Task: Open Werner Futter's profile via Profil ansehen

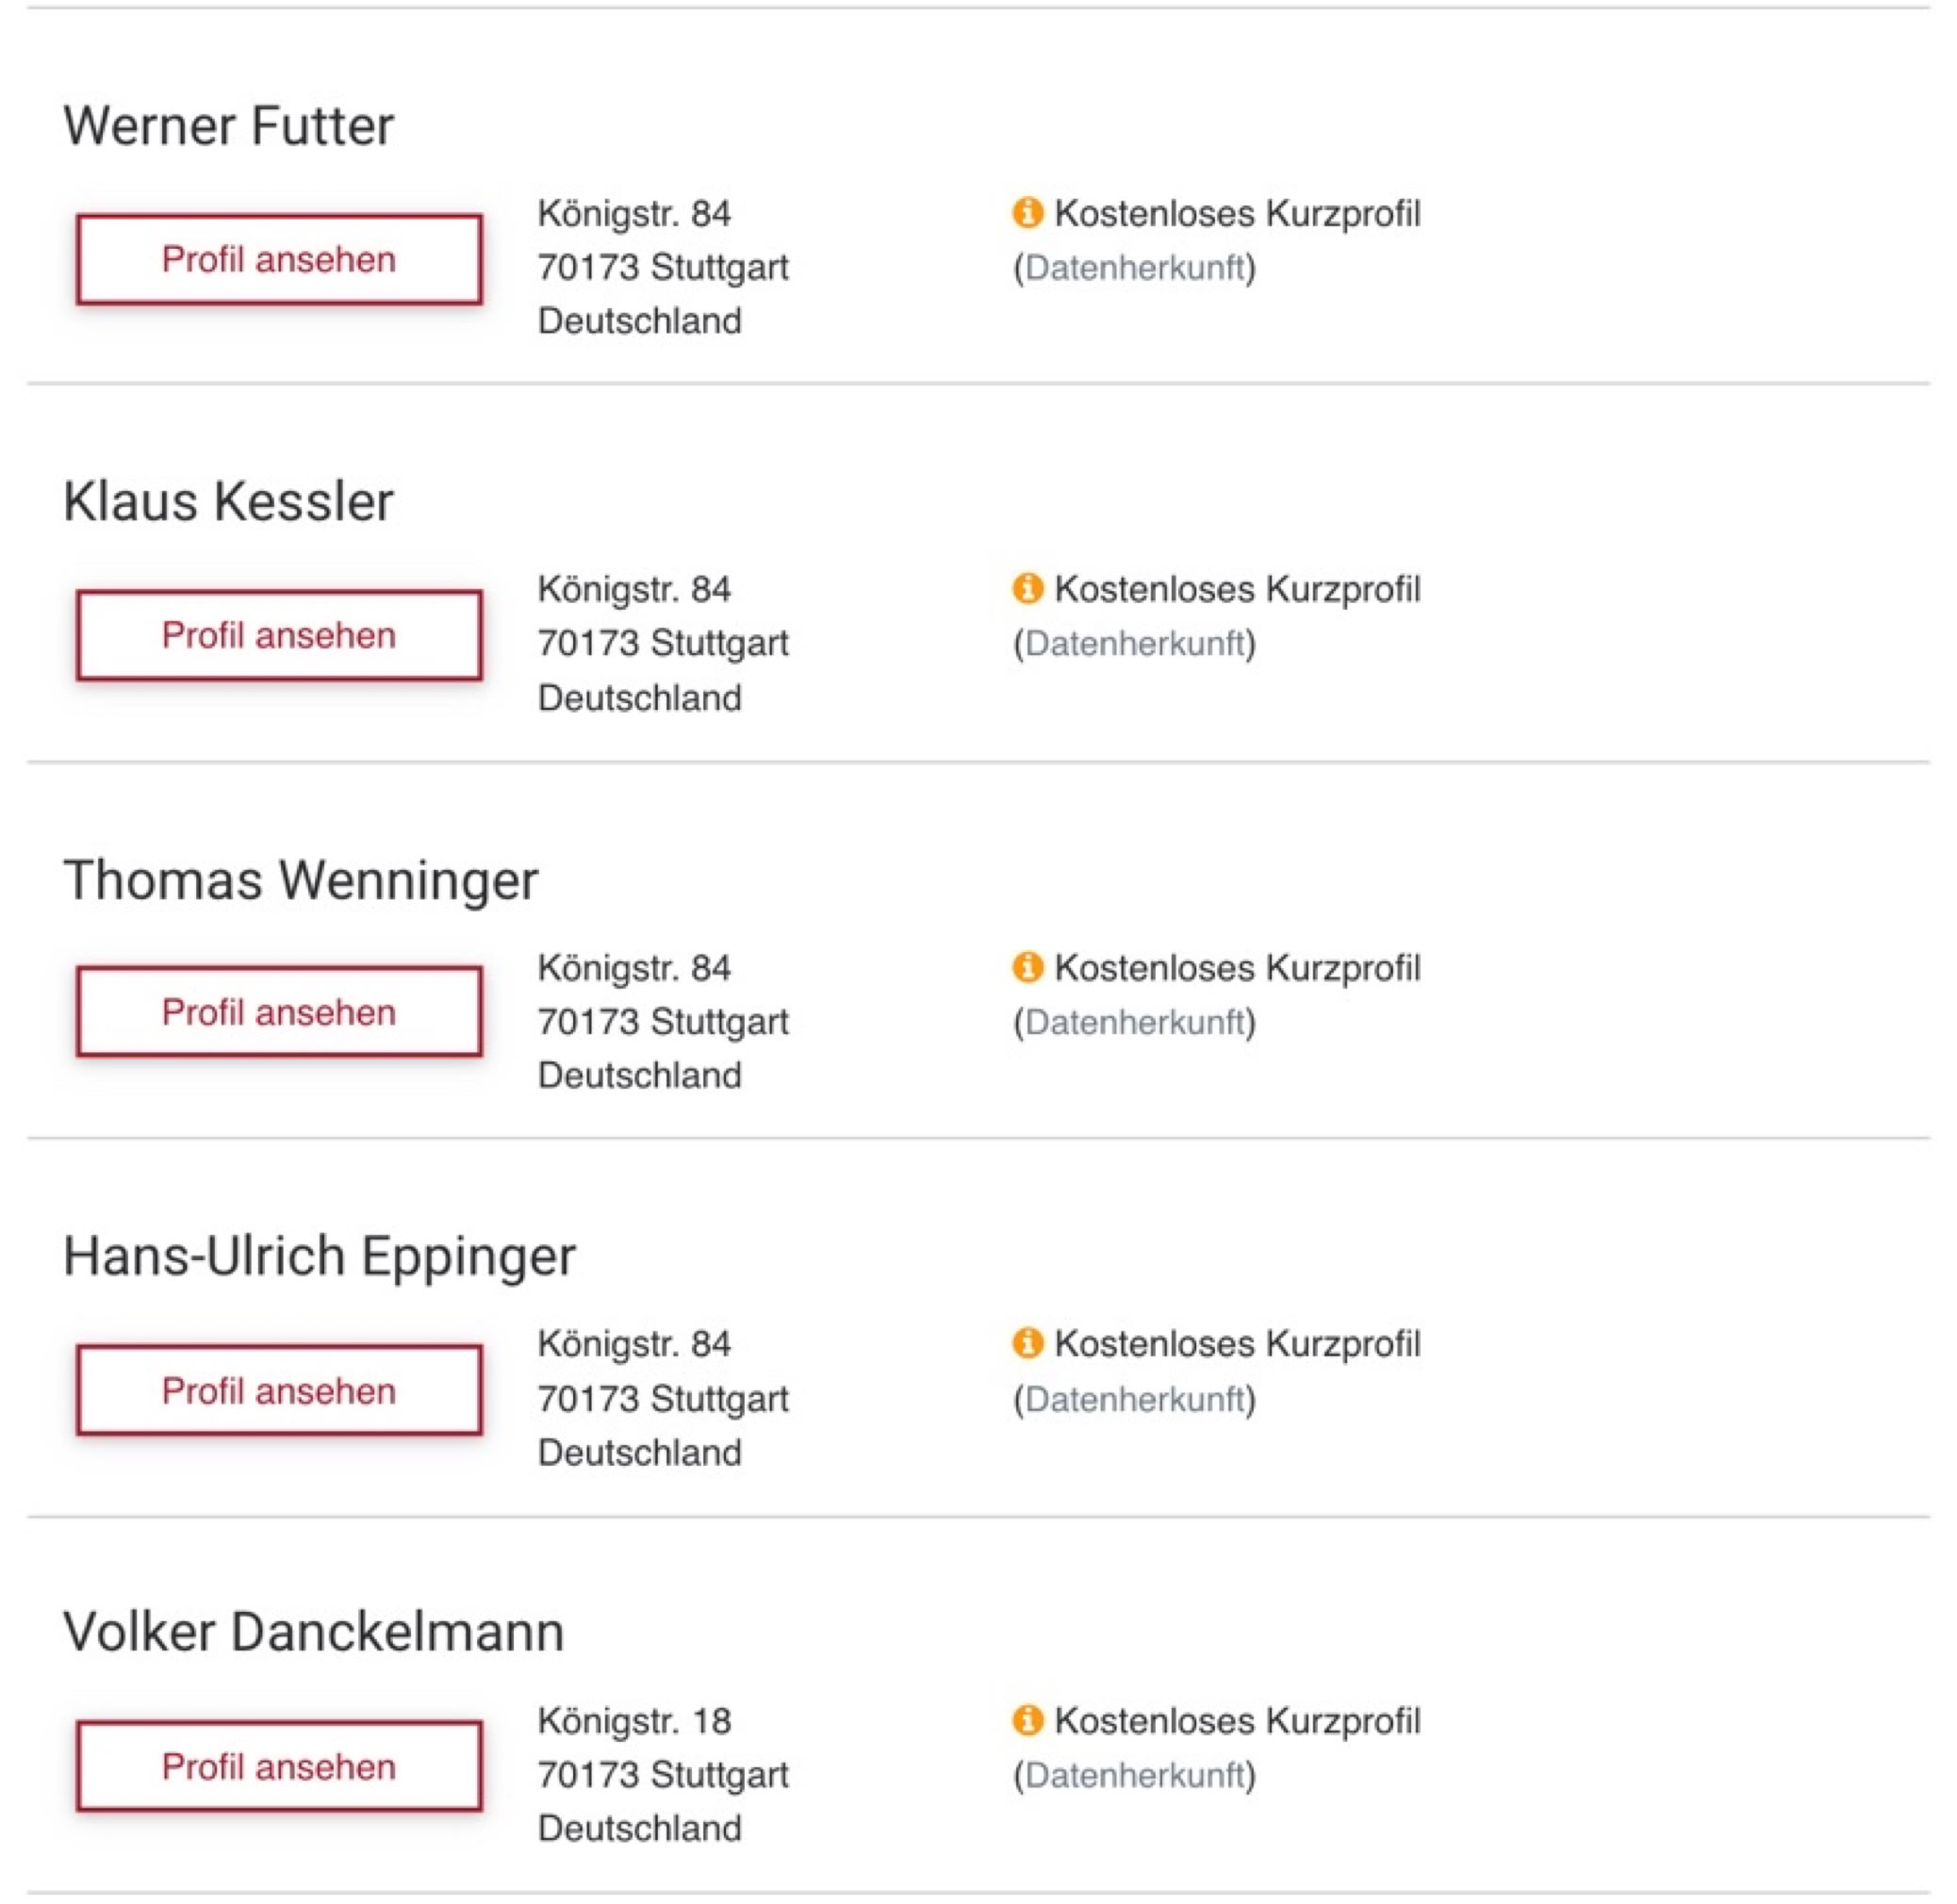Action: coord(279,259)
